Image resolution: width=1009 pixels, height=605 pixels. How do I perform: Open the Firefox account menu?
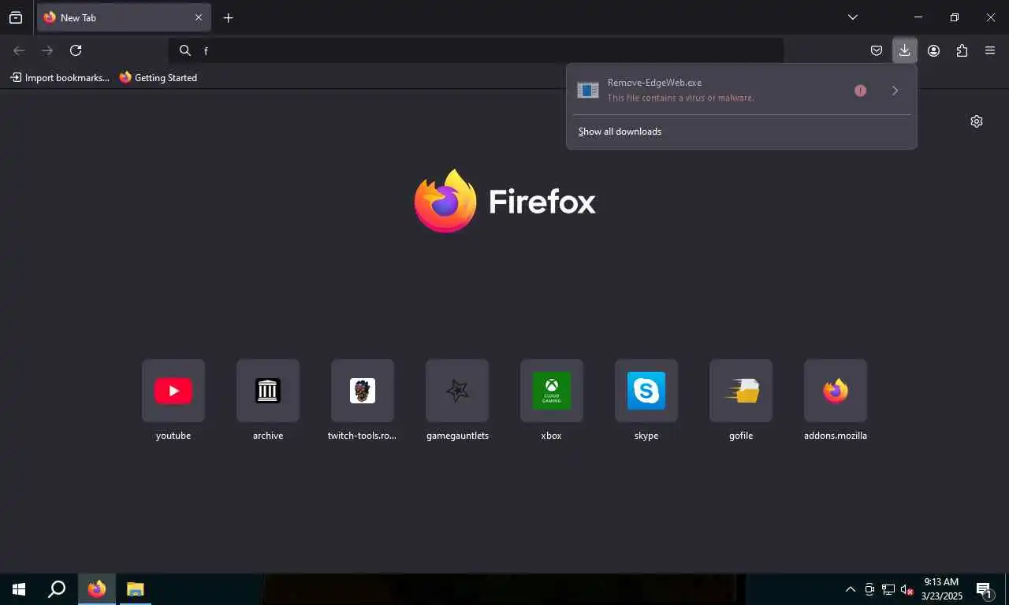point(933,50)
